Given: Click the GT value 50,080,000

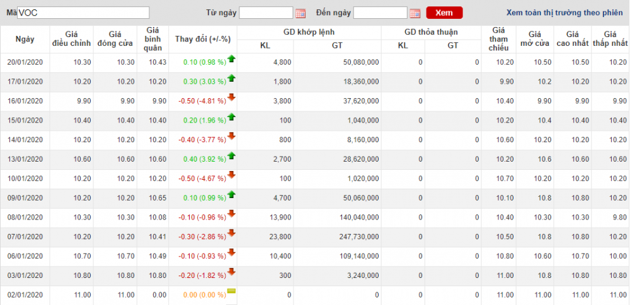Looking at the screenshot, I should [360, 63].
